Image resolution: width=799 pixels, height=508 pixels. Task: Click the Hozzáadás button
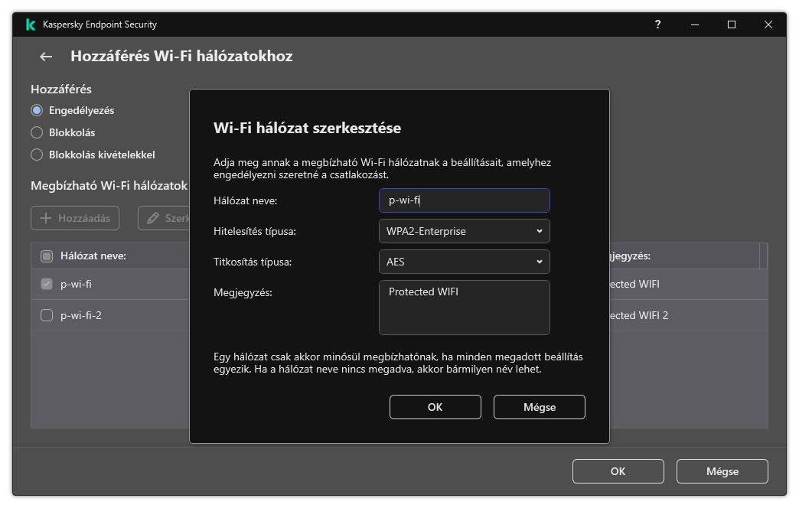click(75, 217)
